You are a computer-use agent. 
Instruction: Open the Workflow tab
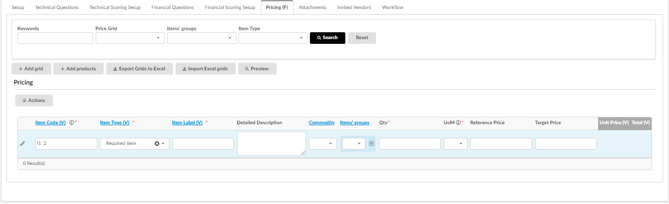pos(392,7)
